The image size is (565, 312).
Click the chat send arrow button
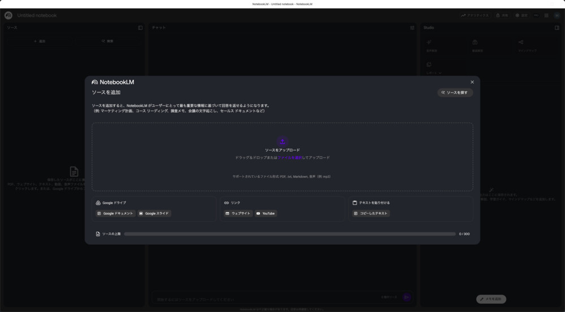pyautogui.click(x=406, y=297)
